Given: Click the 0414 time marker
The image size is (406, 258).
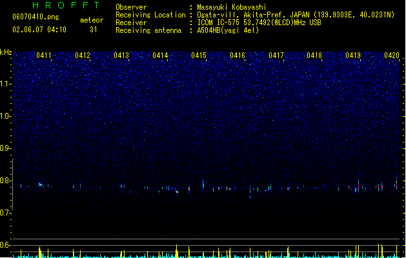Looking at the screenshot, I should click(x=160, y=55).
